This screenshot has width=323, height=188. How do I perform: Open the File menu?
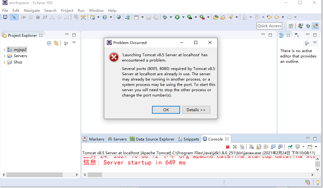(5, 11)
